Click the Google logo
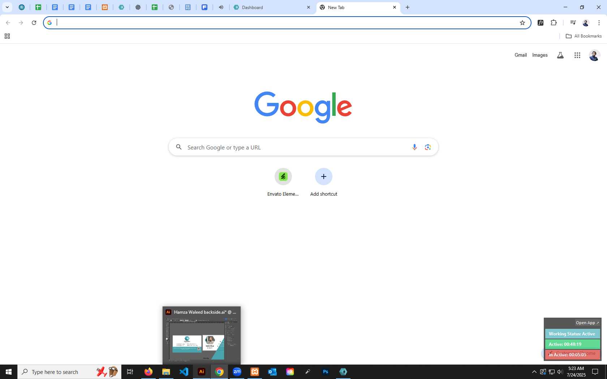This screenshot has height=379, width=607. pyautogui.click(x=303, y=107)
